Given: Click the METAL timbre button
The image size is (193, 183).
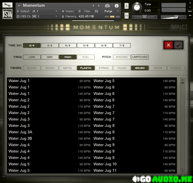Looking at the screenshot, I should tap(68, 68).
